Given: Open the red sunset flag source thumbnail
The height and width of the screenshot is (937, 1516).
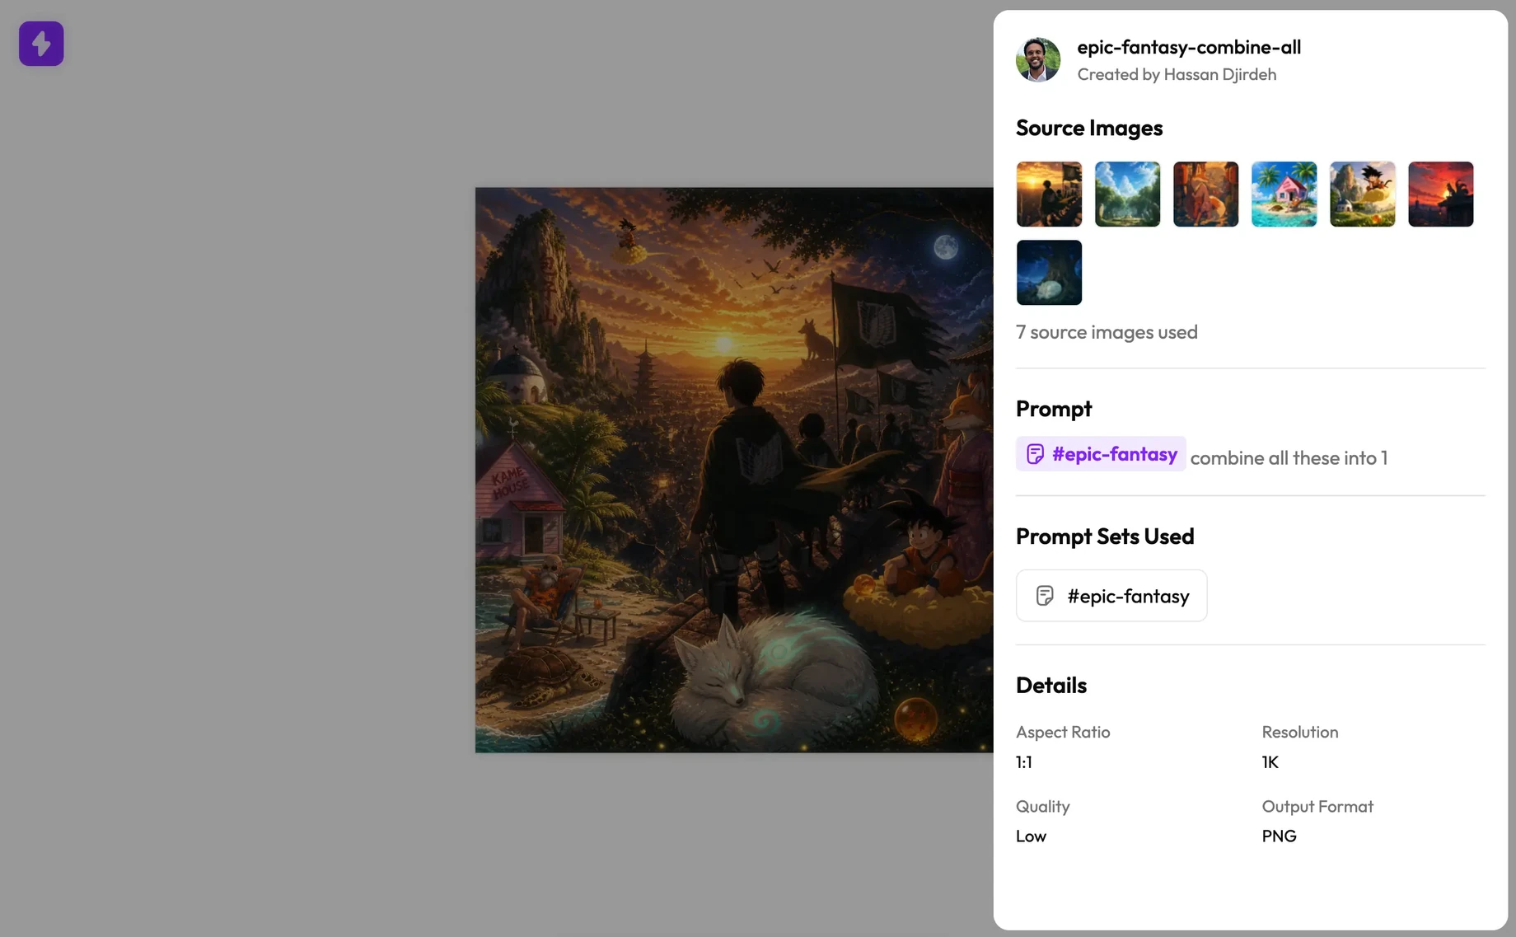Looking at the screenshot, I should (x=1440, y=194).
